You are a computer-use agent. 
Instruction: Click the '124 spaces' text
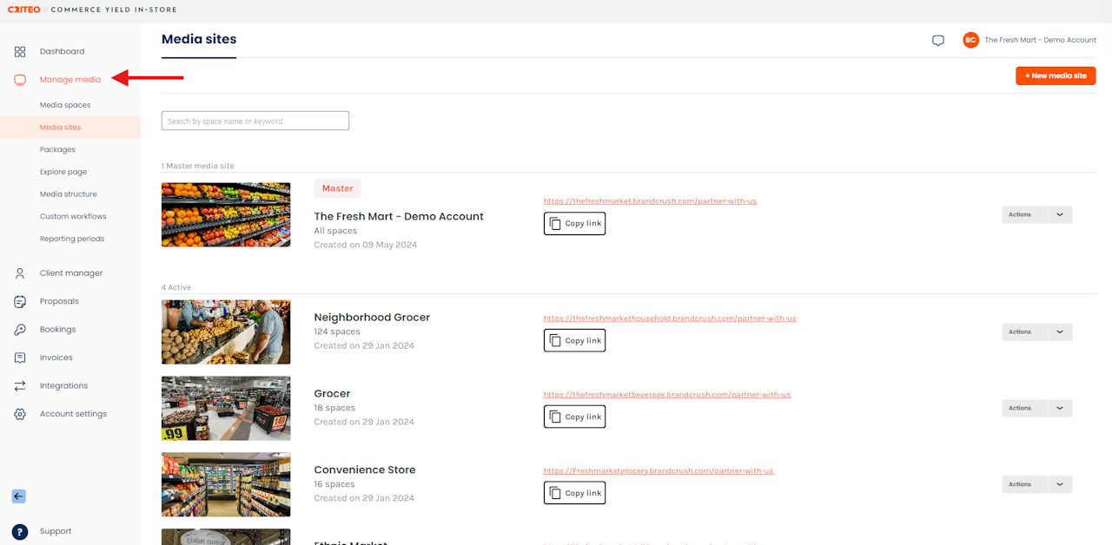[337, 332]
